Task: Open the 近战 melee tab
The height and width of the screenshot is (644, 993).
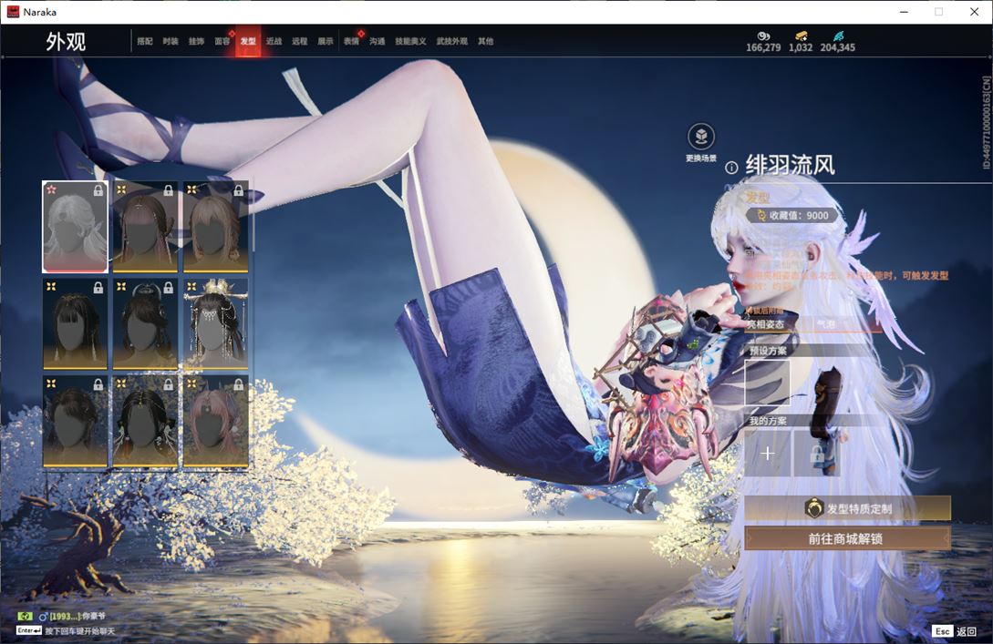Action: tap(274, 41)
